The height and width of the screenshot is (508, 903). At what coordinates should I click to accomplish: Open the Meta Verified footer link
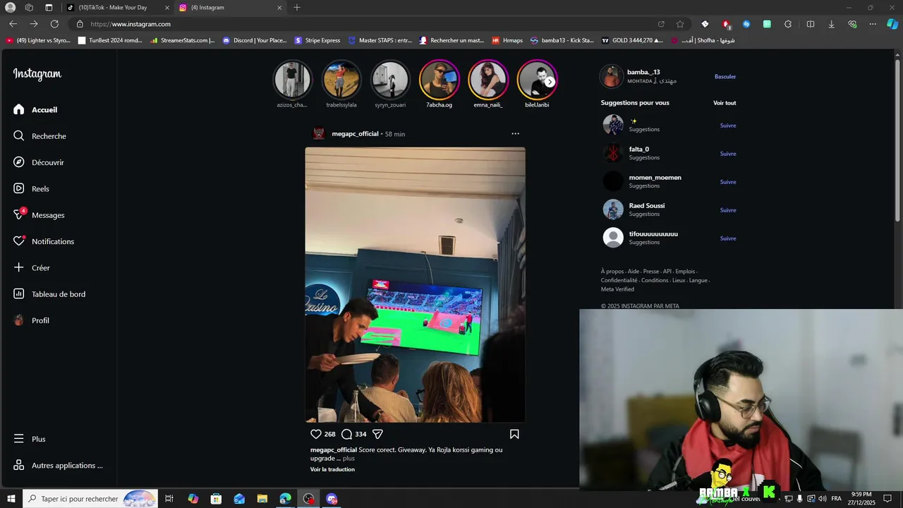pyautogui.click(x=617, y=289)
